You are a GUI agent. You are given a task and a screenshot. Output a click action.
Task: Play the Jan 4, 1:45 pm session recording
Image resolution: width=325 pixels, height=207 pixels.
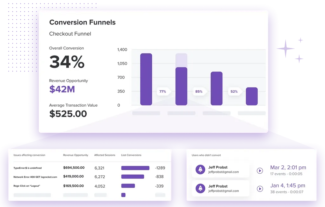(x=260, y=189)
